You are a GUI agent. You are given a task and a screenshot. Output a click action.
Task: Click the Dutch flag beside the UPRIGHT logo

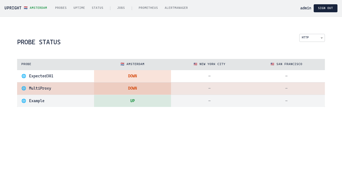coord(25,8)
